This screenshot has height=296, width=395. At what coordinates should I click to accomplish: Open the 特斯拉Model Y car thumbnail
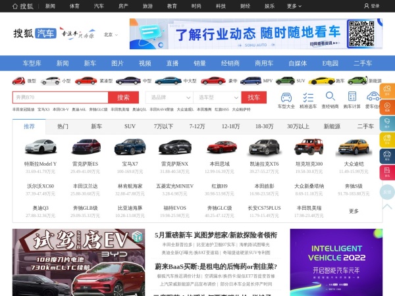[x=40, y=147]
